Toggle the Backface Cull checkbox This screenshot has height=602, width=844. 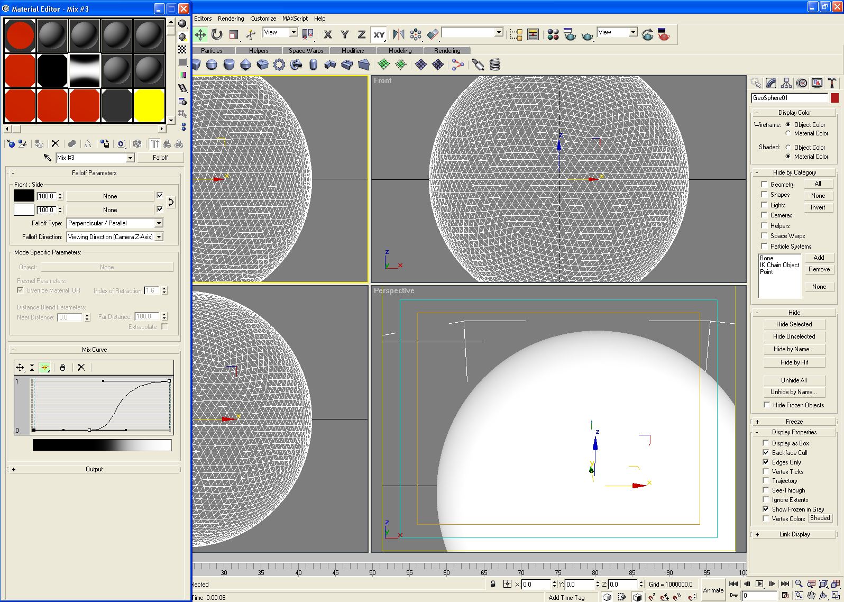click(766, 452)
